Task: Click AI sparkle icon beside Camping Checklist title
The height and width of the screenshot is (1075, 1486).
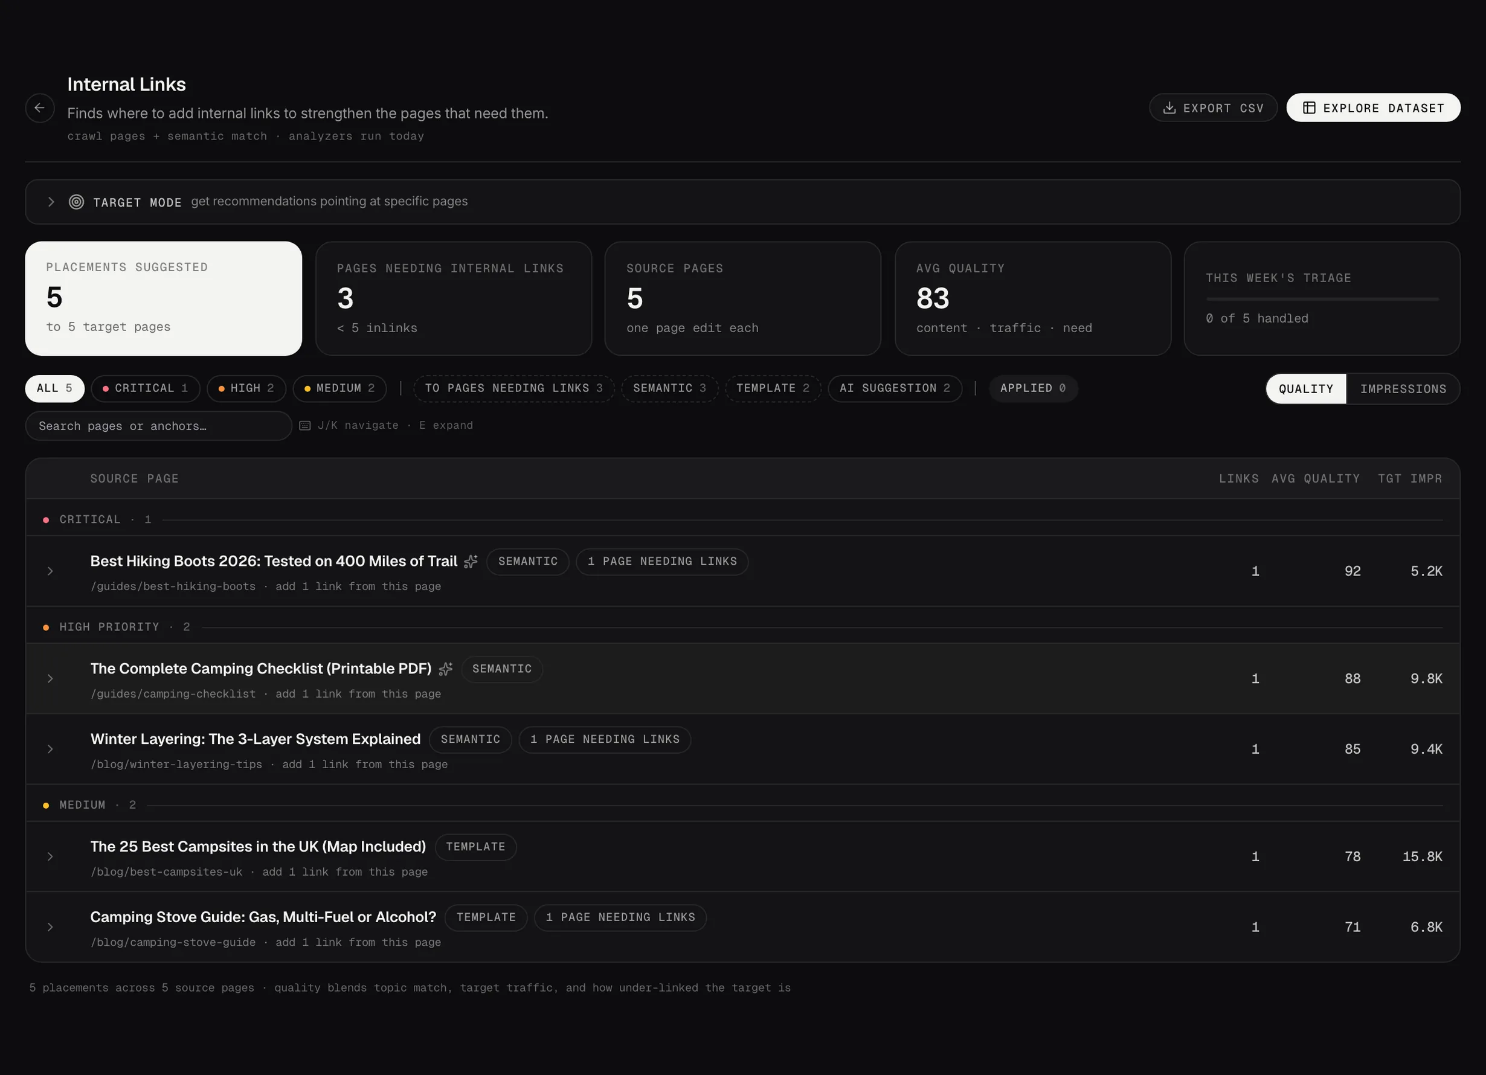Action: point(446,669)
